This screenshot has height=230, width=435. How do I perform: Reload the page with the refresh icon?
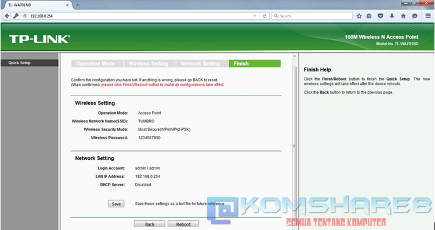(x=264, y=16)
